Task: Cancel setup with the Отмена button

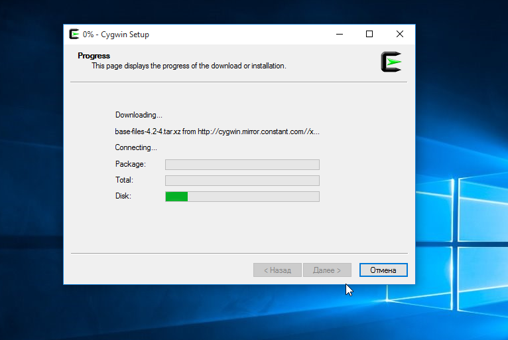Action: point(383,270)
